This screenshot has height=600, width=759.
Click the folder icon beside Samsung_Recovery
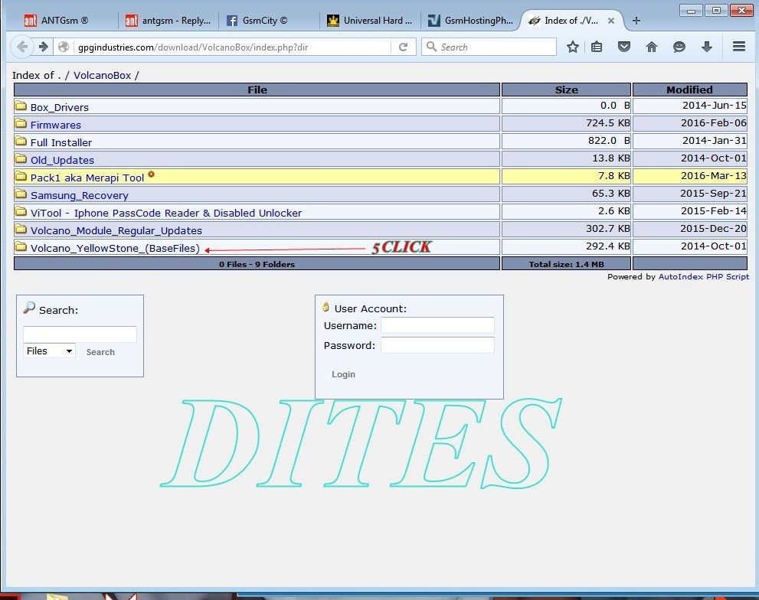pos(21,194)
